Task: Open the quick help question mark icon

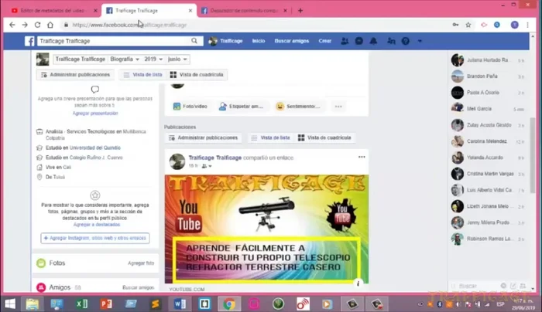Action: 406,41
